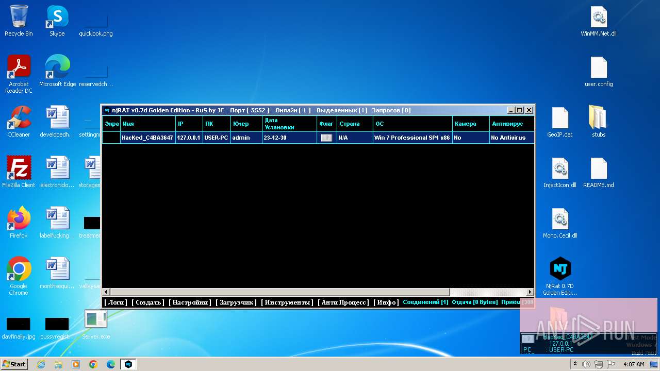
Task: Open the Skype desktop shortcut
Action: 57,21
